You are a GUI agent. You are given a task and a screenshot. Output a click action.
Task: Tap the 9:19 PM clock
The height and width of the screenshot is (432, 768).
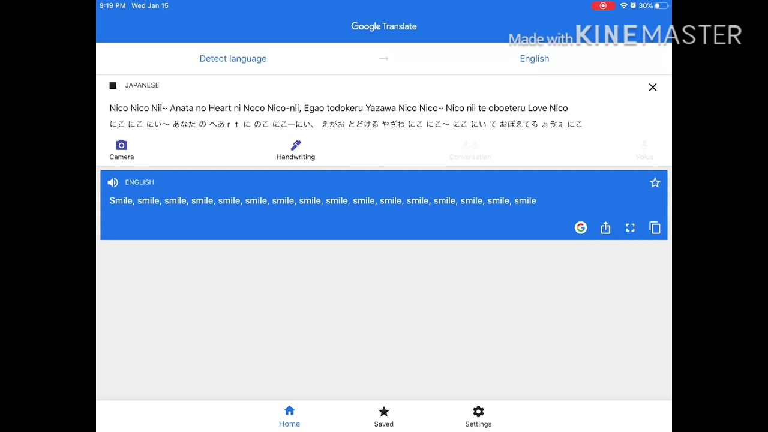pos(112,5)
